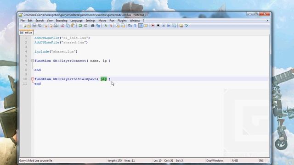
Task: Toggle the INS insert mode indicator
Action: click(x=261, y=161)
